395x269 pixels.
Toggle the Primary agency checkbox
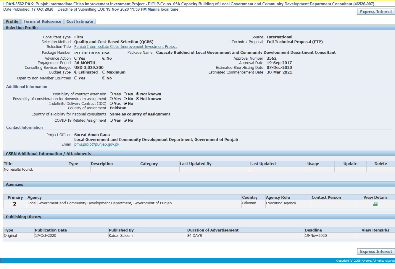pyautogui.click(x=14, y=204)
